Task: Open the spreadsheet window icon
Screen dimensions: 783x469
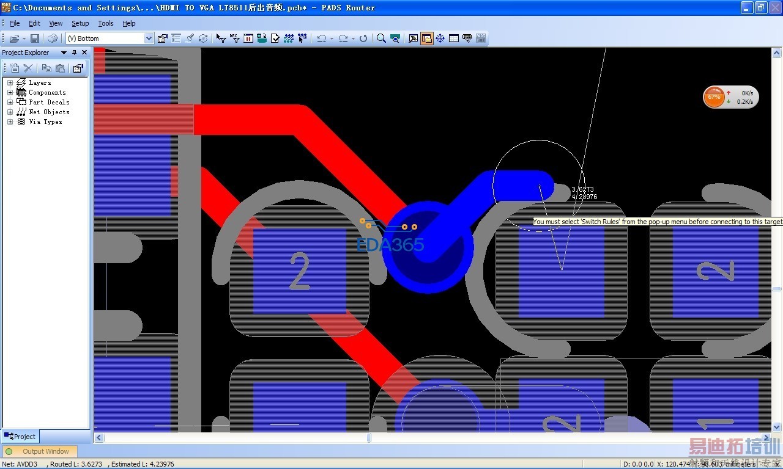Action: pyautogui.click(x=454, y=38)
